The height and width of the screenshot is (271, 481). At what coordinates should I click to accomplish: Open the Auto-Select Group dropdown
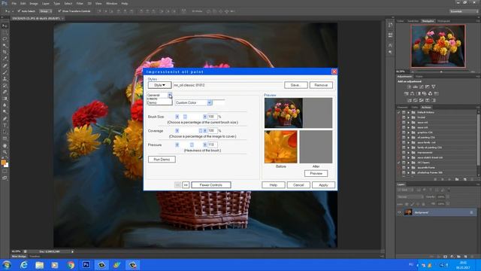pos(45,11)
